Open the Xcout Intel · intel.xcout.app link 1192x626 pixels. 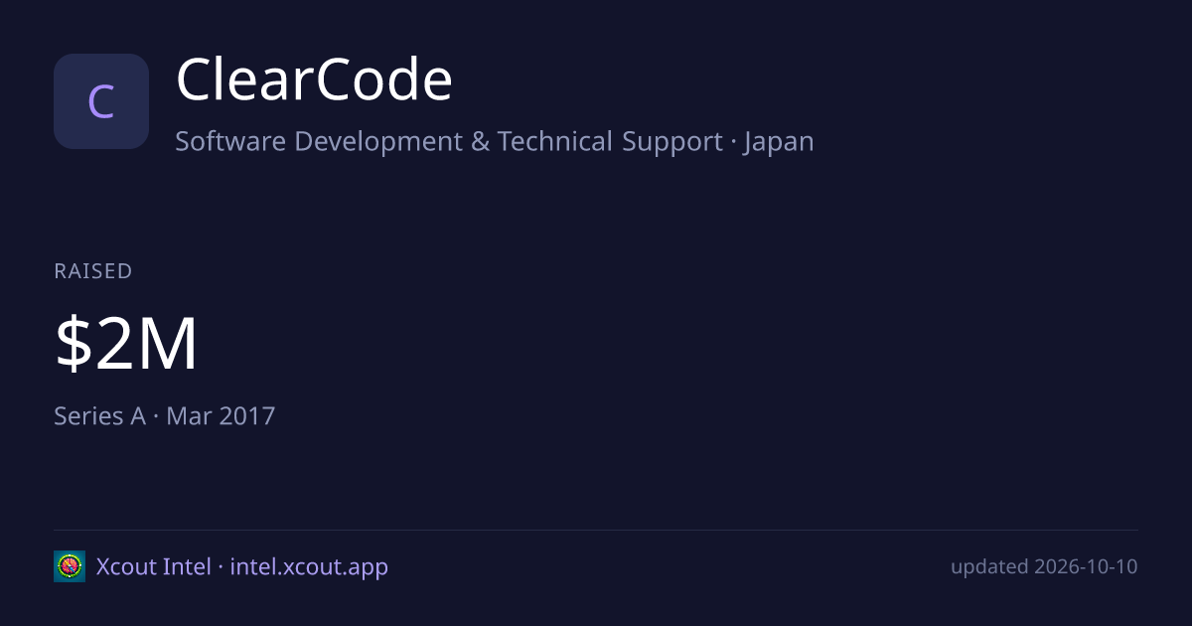[242, 566]
